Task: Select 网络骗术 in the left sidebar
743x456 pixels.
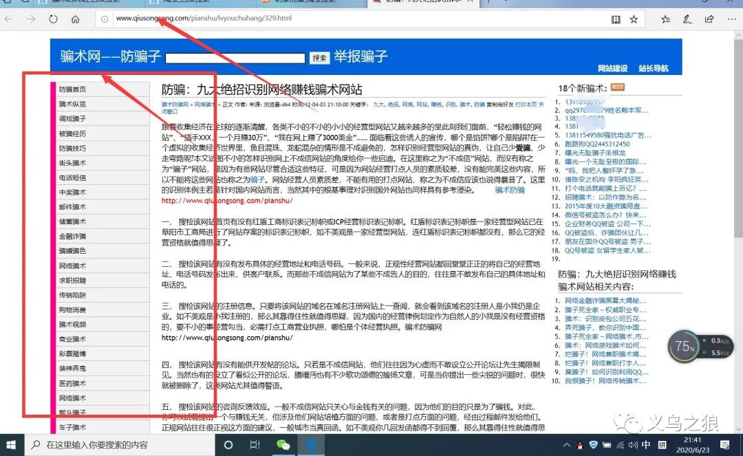Action: (x=73, y=265)
